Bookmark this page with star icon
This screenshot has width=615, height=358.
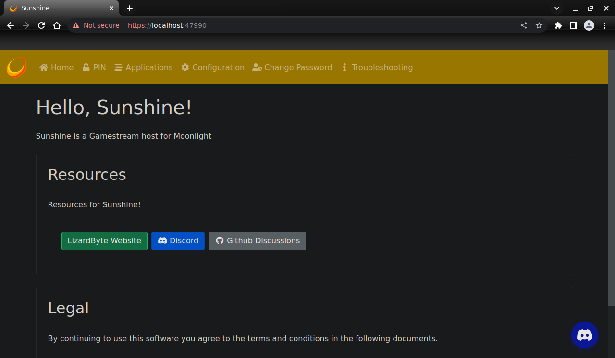pos(539,25)
